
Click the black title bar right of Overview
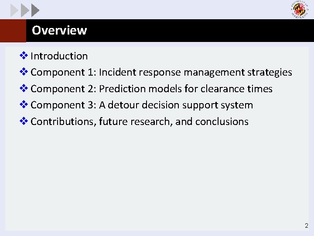tap(196, 31)
